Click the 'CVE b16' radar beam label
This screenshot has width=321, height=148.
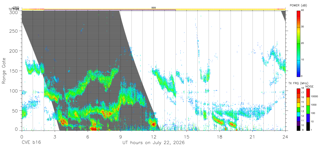click(x=31, y=143)
